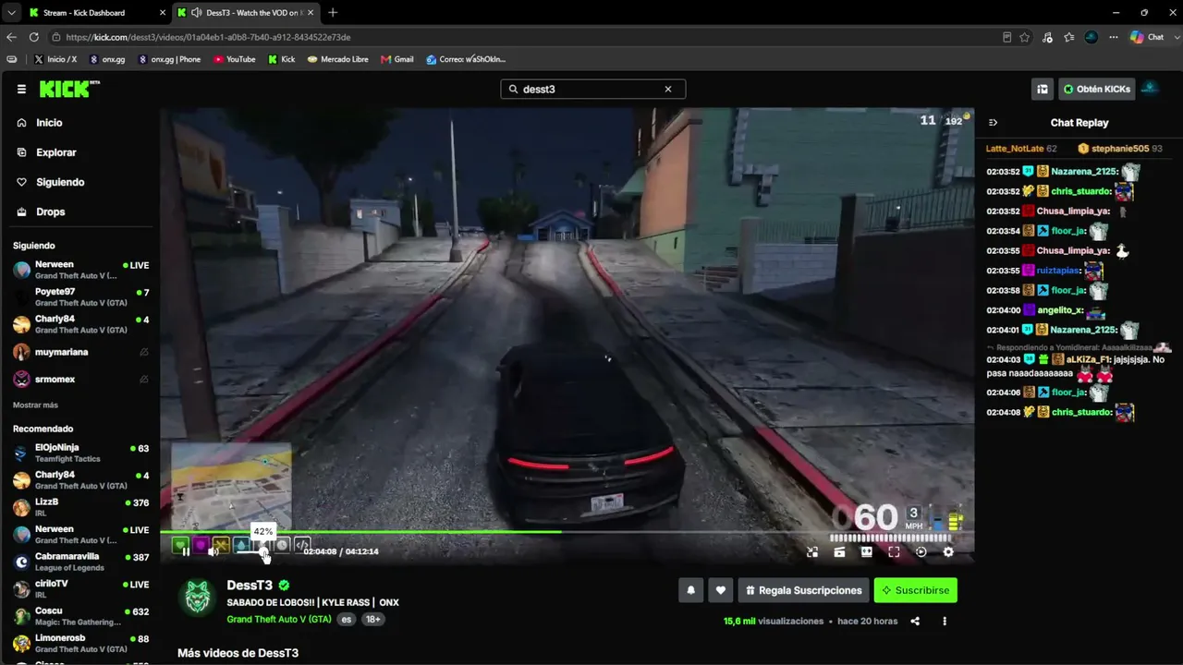The height and width of the screenshot is (665, 1183).
Task: Bookmark this page with the star icon
Action: pyautogui.click(x=1025, y=37)
